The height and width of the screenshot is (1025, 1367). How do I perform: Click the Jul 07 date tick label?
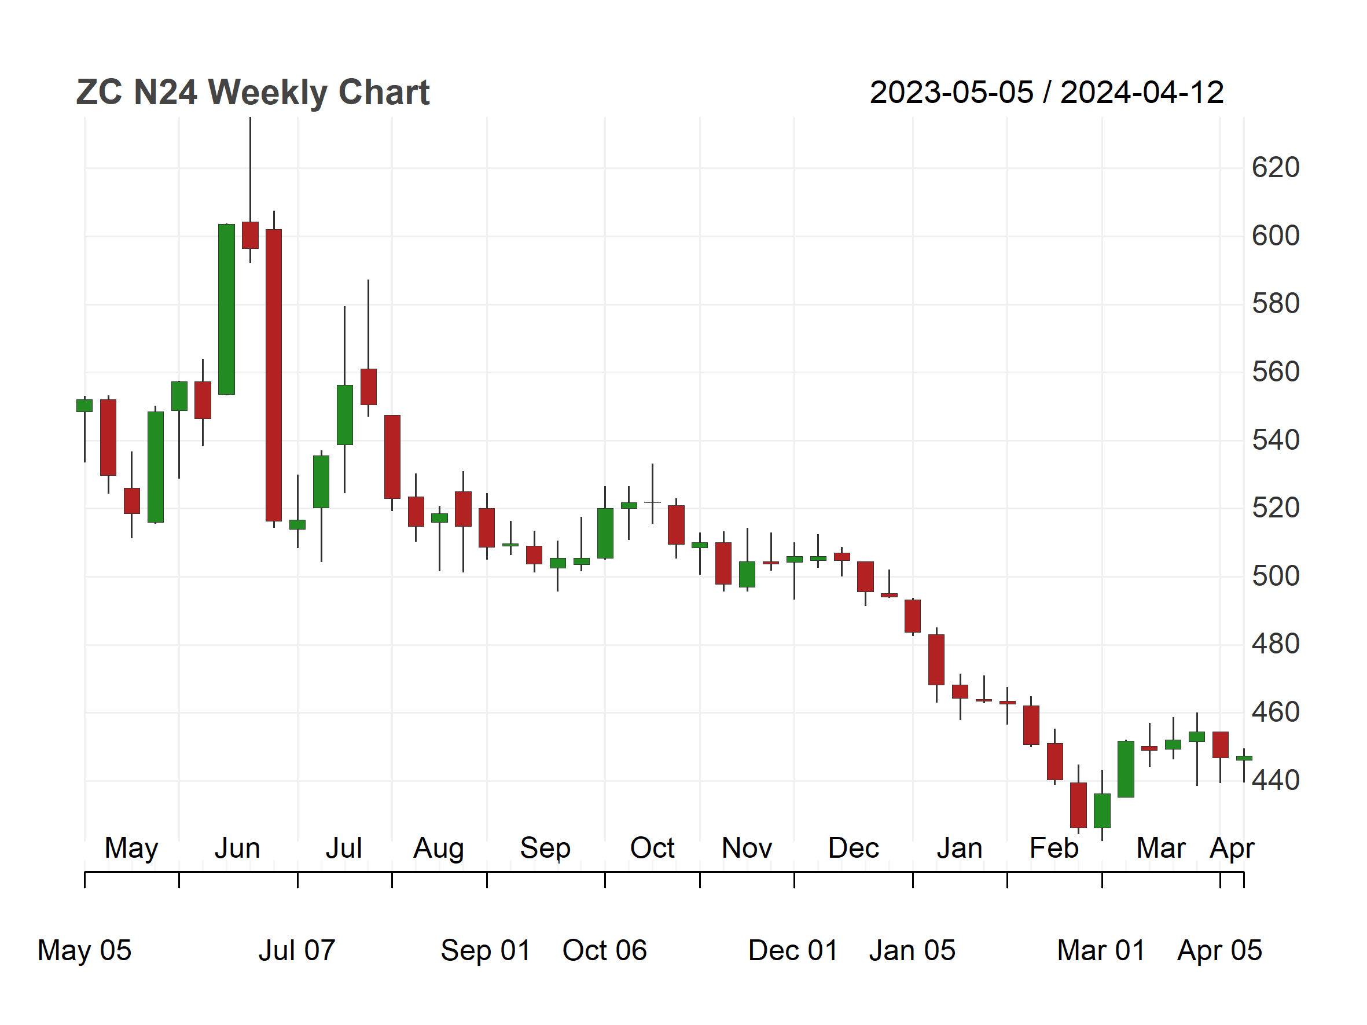(x=297, y=951)
